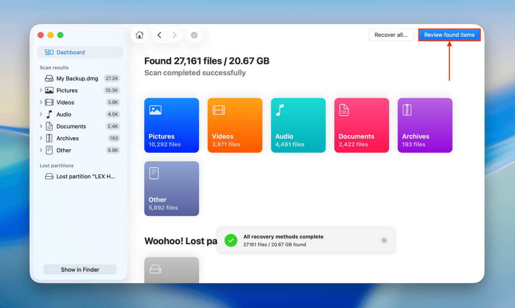Select Pictures in scan results
The image size is (515, 308).
pos(80,91)
